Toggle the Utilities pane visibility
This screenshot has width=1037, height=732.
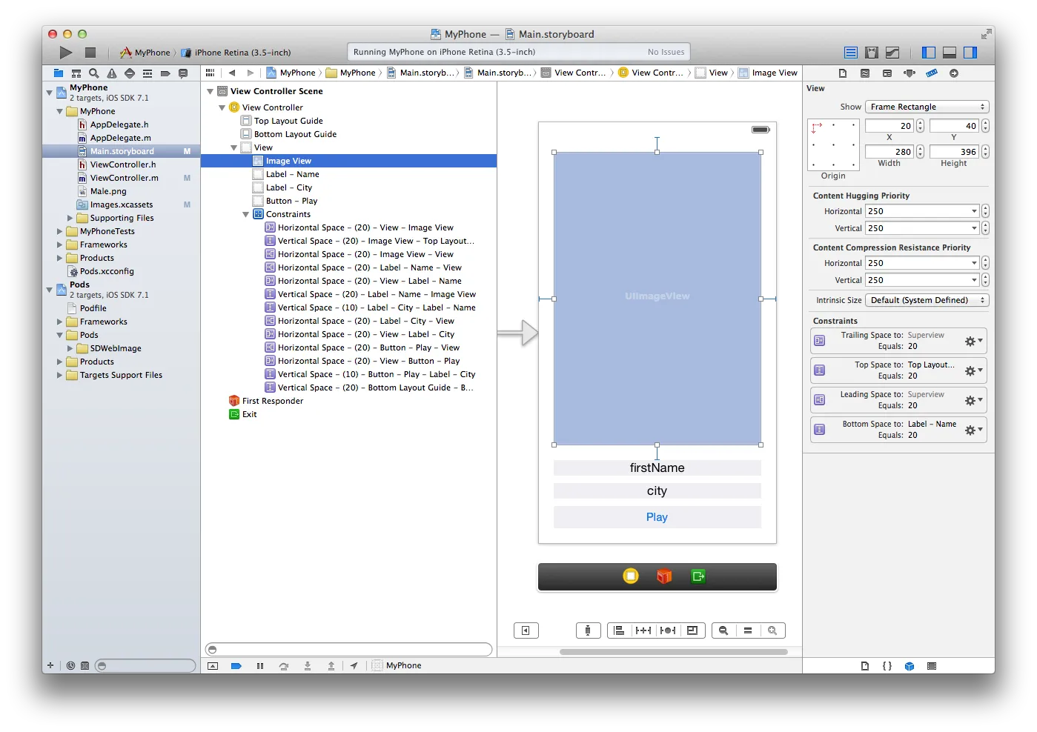tap(970, 53)
